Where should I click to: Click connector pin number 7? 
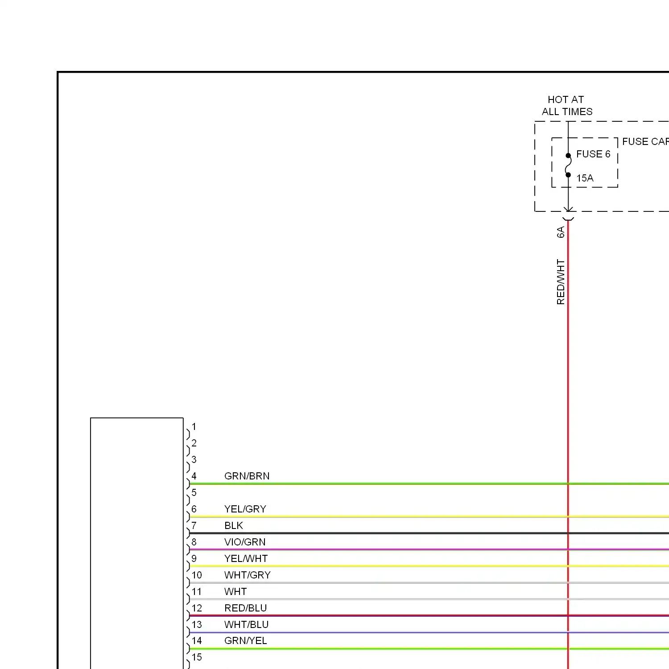(x=194, y=526)
